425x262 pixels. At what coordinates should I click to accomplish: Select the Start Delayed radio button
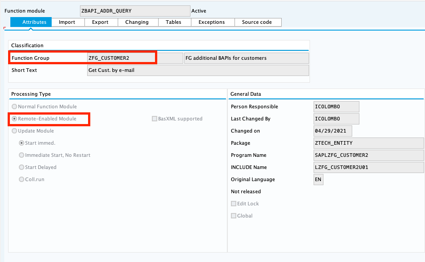[22, 167]
